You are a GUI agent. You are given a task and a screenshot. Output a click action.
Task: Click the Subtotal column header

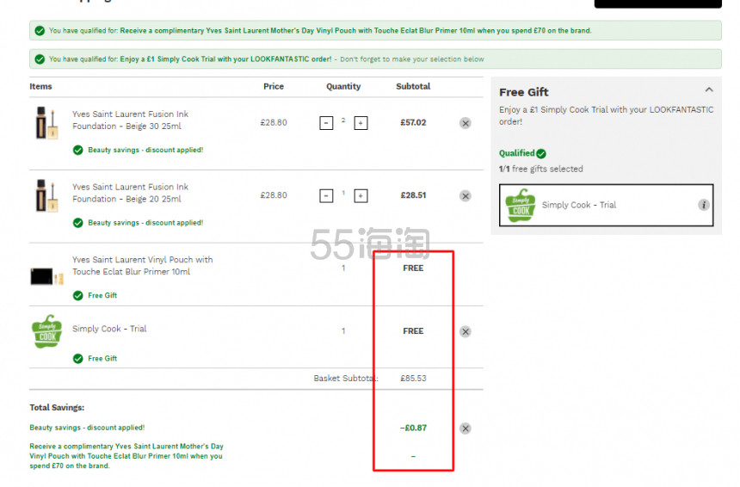tap(413, 86)
